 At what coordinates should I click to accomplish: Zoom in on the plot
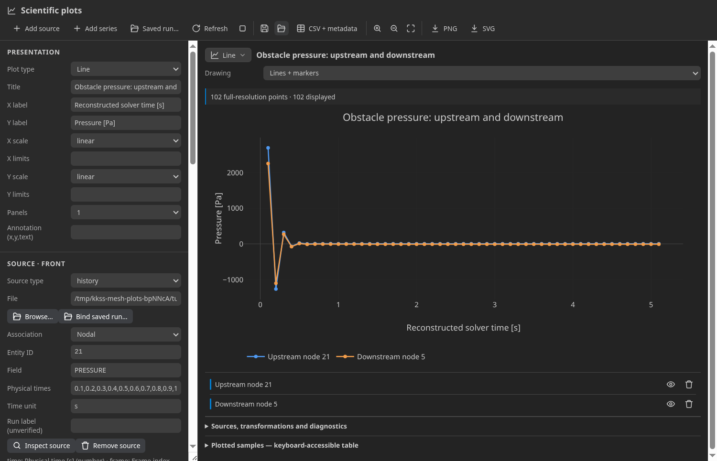(377, 29)
